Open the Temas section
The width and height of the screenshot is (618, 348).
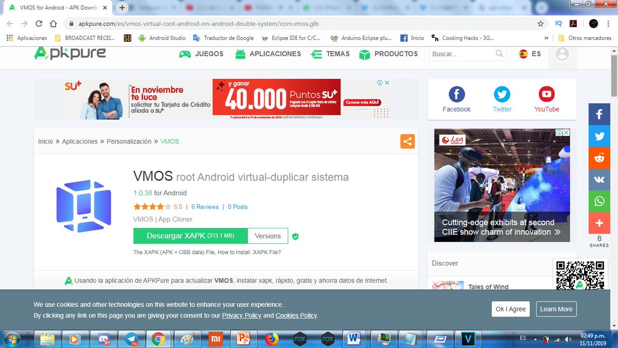tap(330, 54)
